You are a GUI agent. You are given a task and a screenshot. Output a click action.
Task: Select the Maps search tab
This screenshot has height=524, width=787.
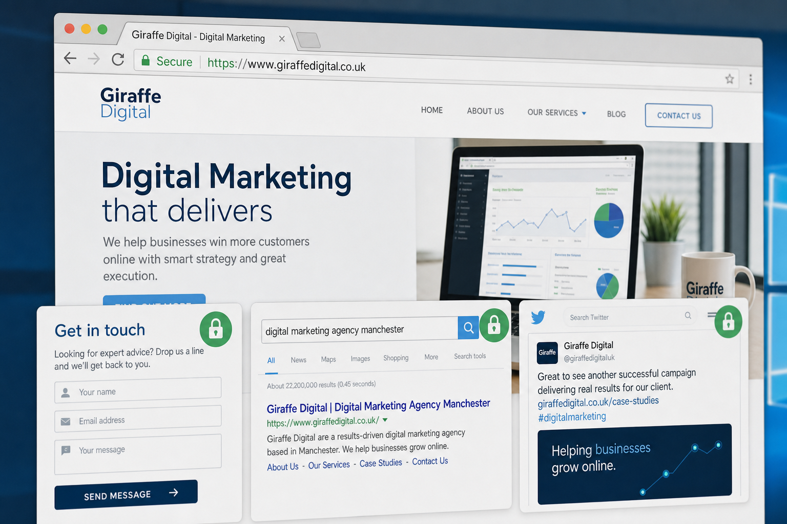328,359
